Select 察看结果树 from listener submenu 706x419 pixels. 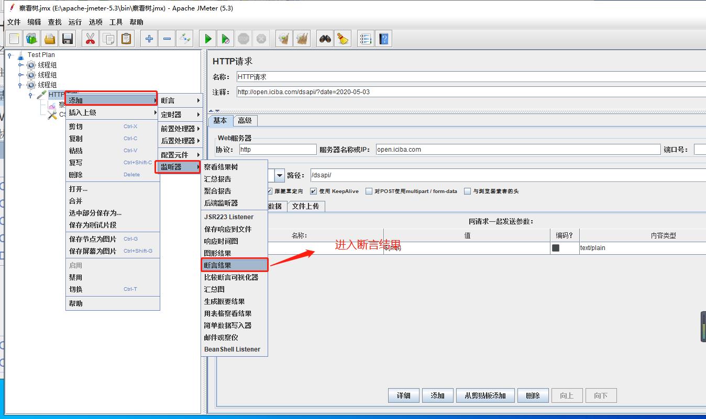pos(235,167)
